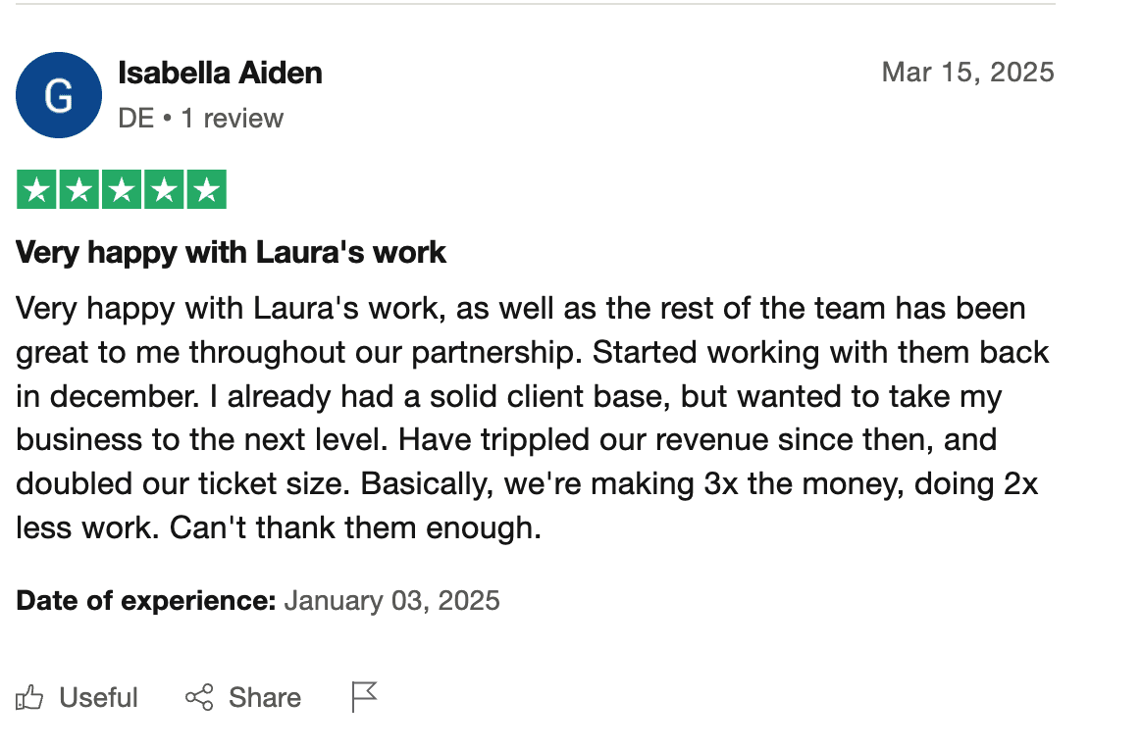Viewport: 1142px width, 751px height.
Task: Open the blue G profile avatar
Action: click(58, 94)
